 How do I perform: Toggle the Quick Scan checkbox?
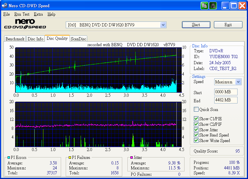coord(196,109)
